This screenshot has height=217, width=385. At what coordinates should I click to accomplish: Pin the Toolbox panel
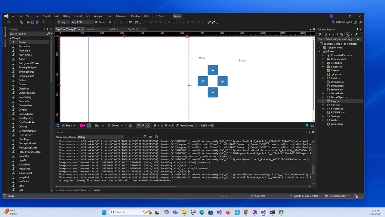48,29
